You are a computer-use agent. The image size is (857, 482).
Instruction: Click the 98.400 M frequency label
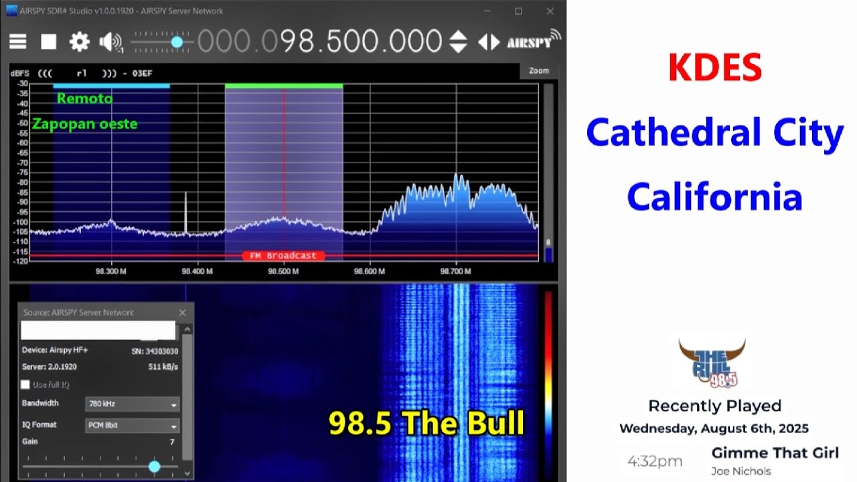coord(198,271)
